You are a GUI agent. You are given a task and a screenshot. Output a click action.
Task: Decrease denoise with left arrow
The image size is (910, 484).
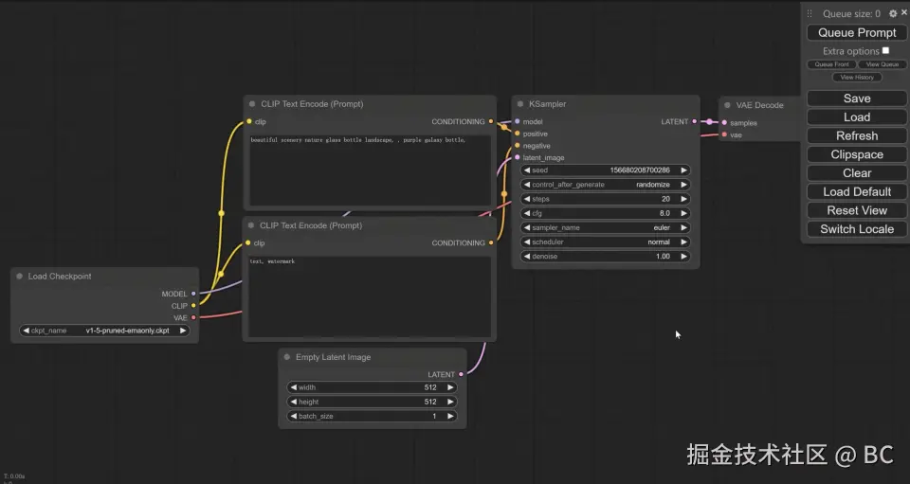click(x=526, y=256)
